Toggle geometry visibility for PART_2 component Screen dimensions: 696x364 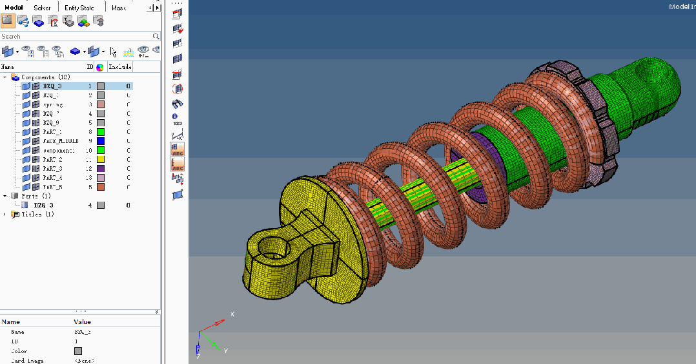click(x=26, y=159)
